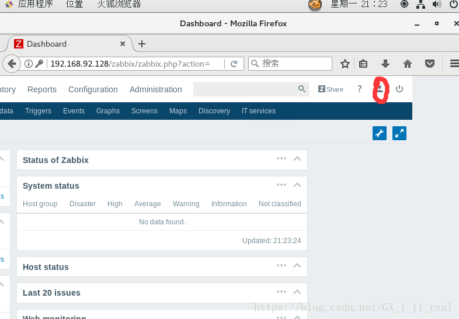459x319 pixels.
Task: Go to Maps submenu
Action: pyautogui.click(x=178, y=111)
